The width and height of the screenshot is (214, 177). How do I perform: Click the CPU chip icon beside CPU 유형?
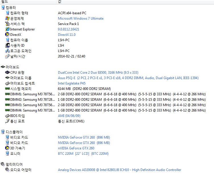[x=7, y=72]
